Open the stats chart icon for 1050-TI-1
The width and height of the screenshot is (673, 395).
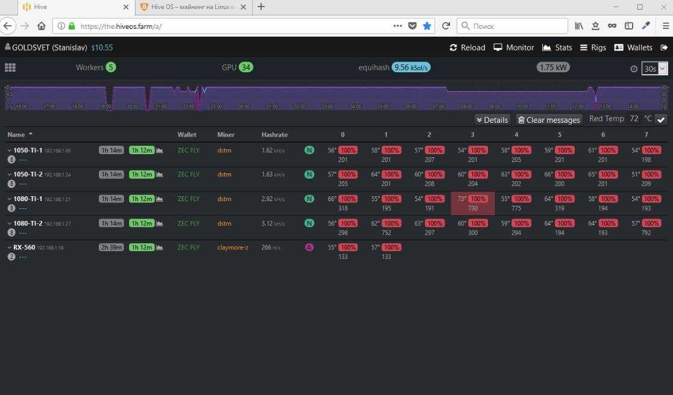(x=160, y=150)
